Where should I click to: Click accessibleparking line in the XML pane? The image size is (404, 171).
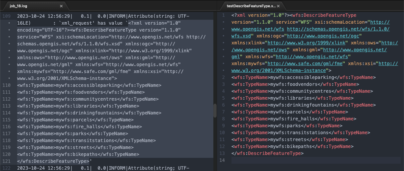(304, 77)
